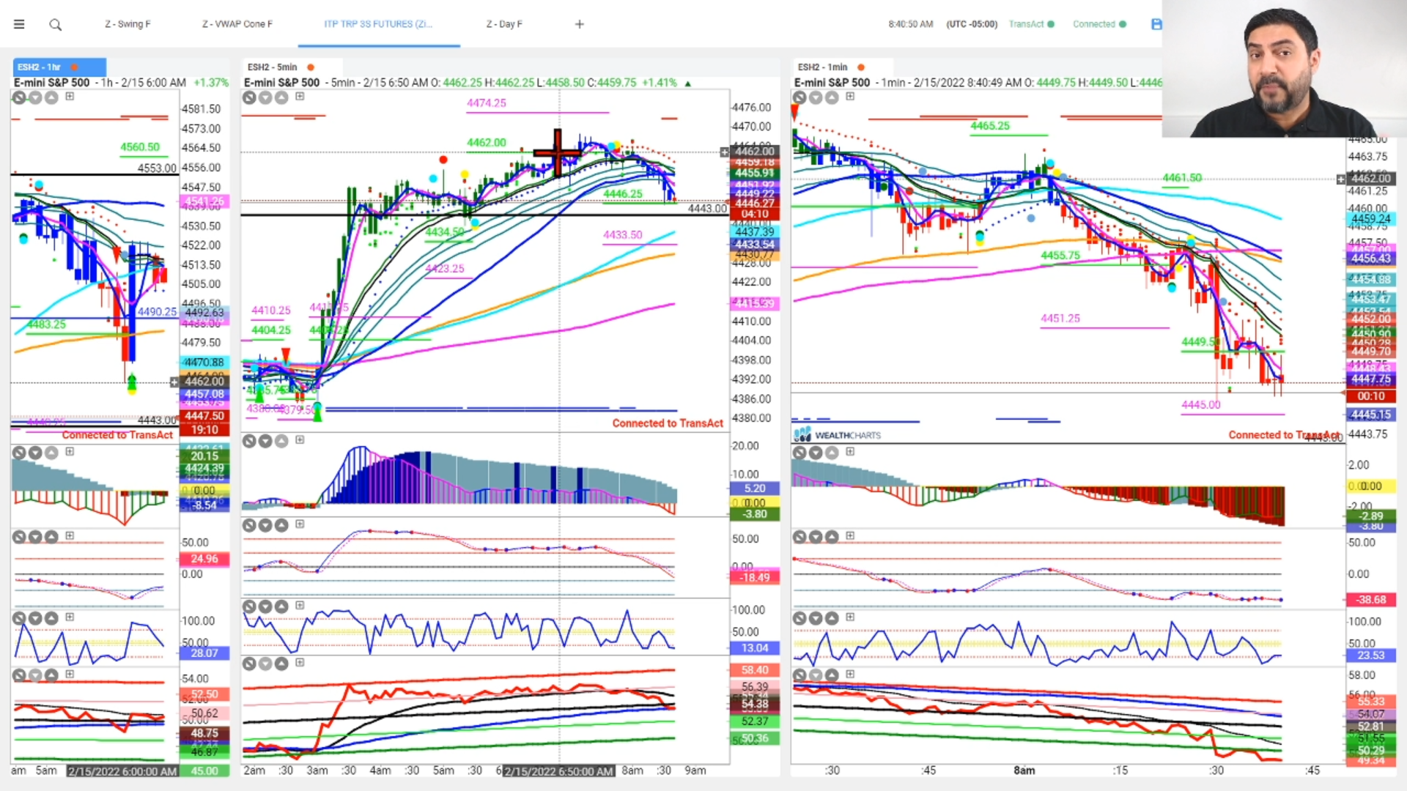This screenshot has width=1407, height=791.
Task: Move 1min third oscillator pane up
Action: (x=832, y=618)
